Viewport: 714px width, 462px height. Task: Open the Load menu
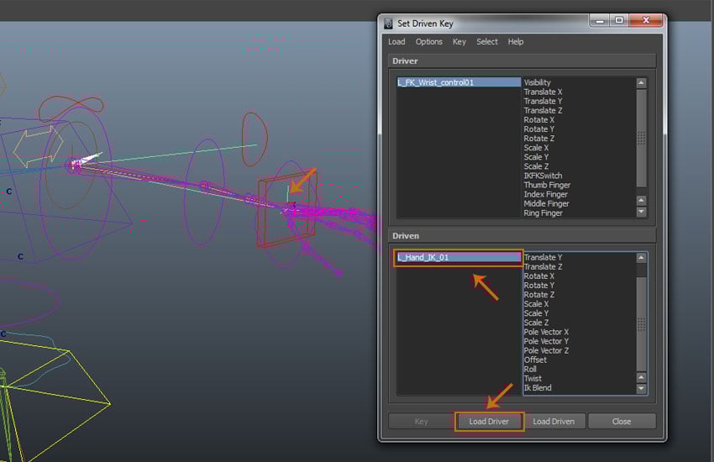[x=396, y=42]
